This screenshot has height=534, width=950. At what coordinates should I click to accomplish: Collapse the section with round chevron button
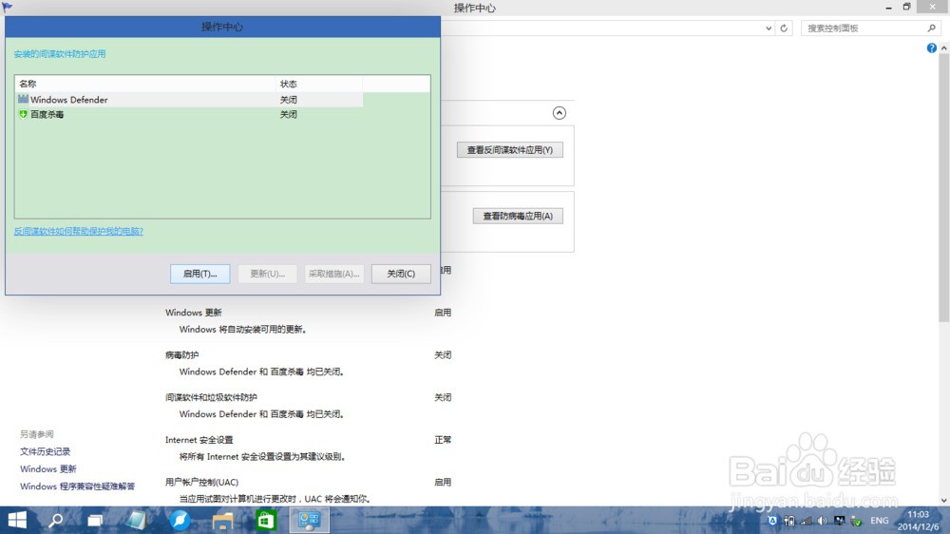pos(560,113)
